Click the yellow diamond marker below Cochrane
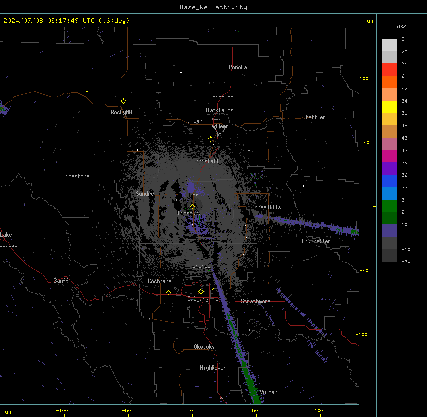The width and height of the screenshot is (427, 417). pyautogui.click(x=169, y=293)
